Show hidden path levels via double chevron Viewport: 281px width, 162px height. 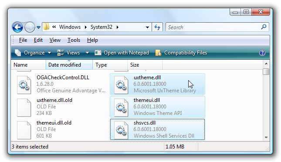point(54,27)
